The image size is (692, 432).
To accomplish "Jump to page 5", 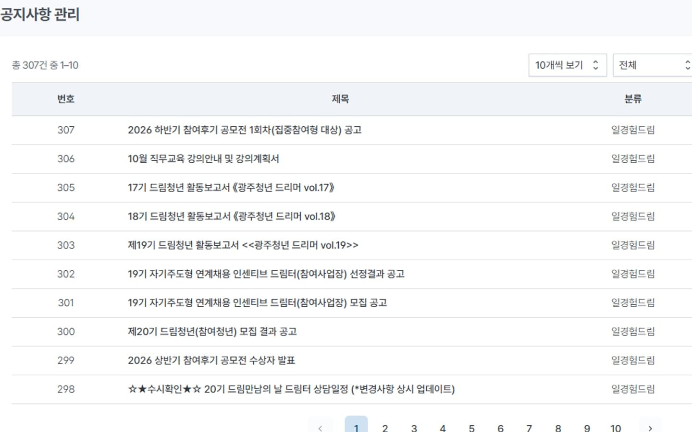I will point(471,427).
